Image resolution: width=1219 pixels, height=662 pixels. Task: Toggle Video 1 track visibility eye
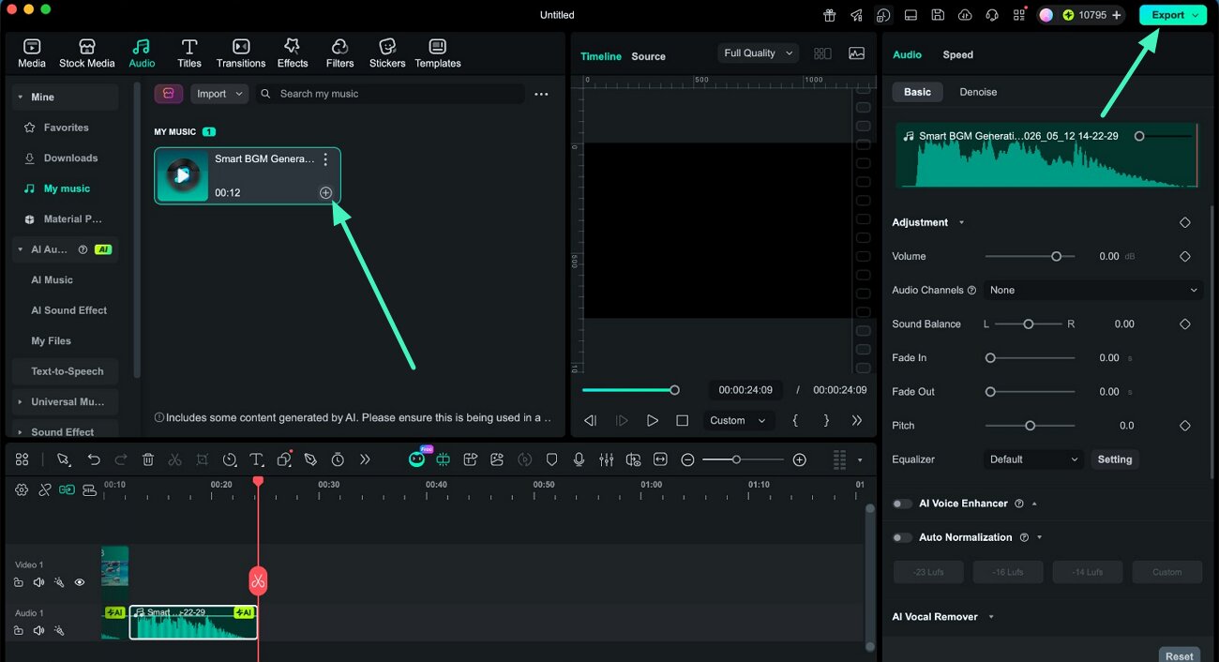79,582
